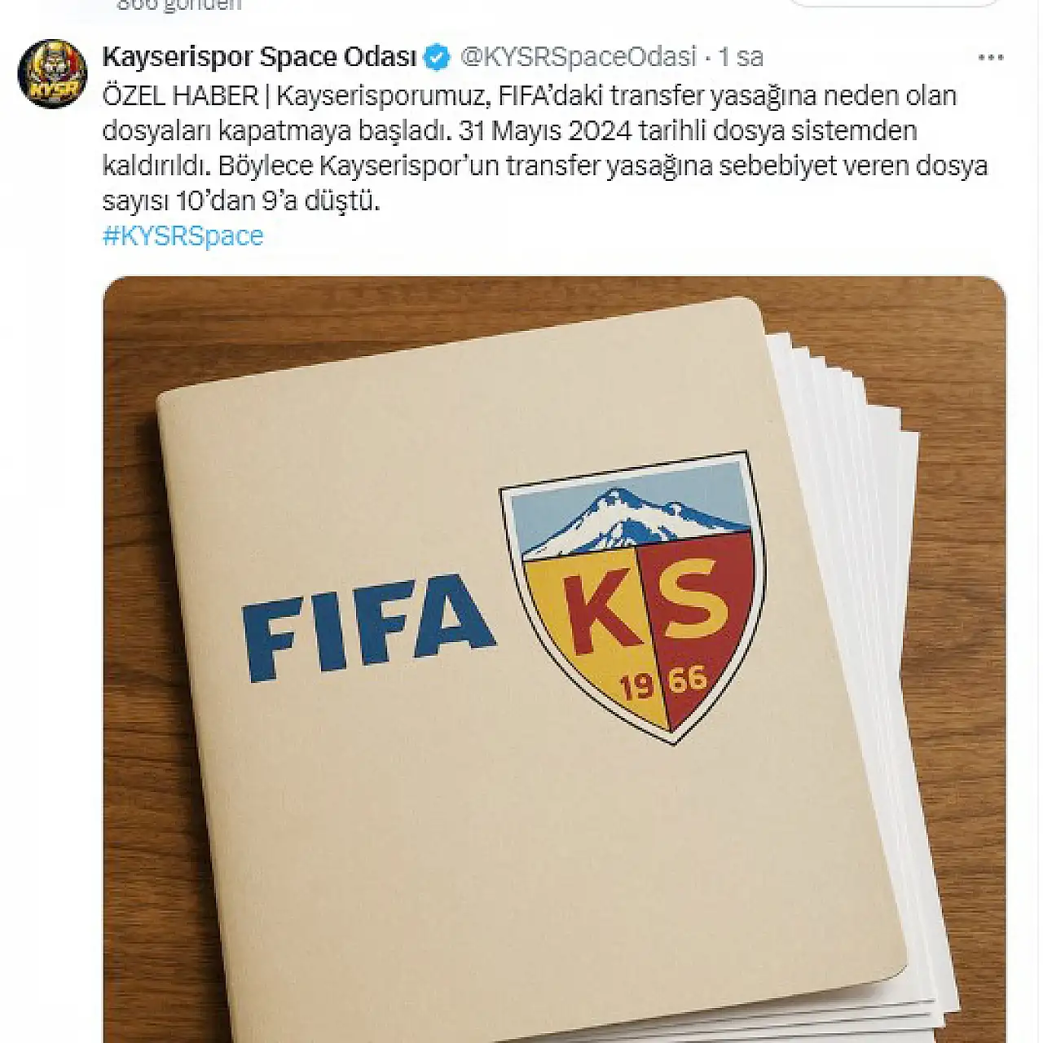Open the attached folder image
1043x1043 pixels.
[x=554, y=659]
